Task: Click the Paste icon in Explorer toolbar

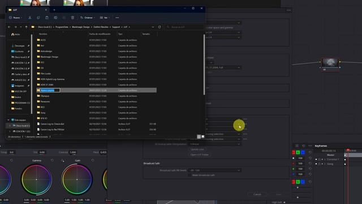Action: click(47, 18)
